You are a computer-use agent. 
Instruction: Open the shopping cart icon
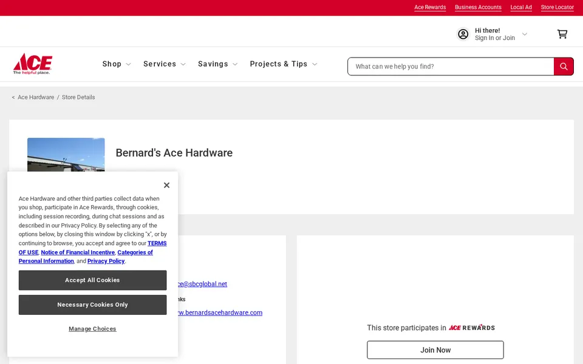point(562,34)
